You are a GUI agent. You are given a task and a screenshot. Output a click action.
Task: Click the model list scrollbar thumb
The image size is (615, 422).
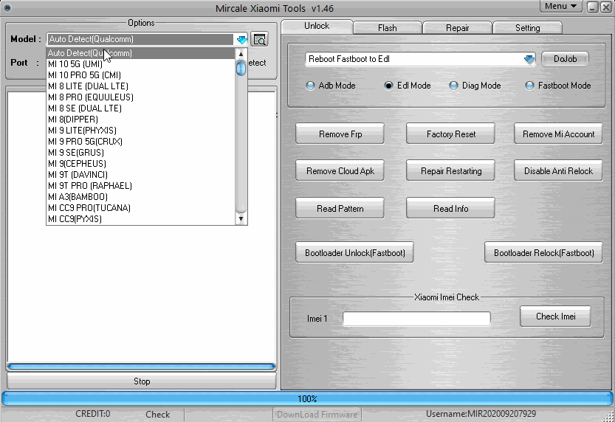tap(241, 69)
